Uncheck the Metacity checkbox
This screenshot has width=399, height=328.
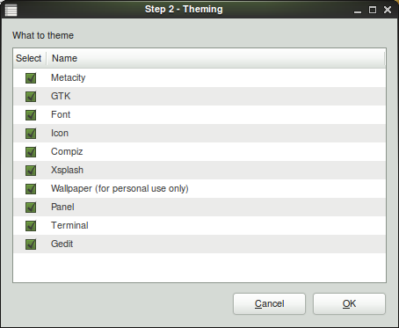[31, 78]
